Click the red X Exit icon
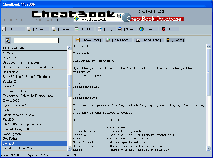The height and width of the screenshot is (158, 213). pyautogui.click(x=164, y=29)
